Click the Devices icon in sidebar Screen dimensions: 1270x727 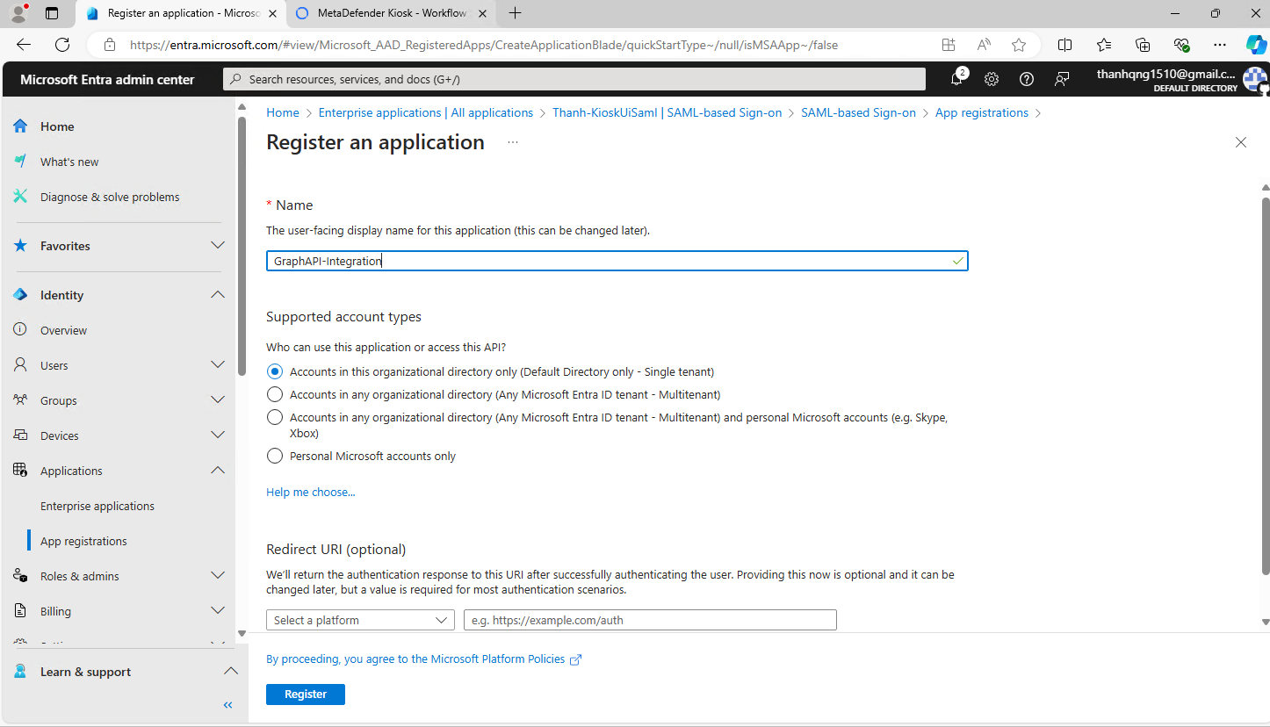pyautogui.click(x=20, y=435)
